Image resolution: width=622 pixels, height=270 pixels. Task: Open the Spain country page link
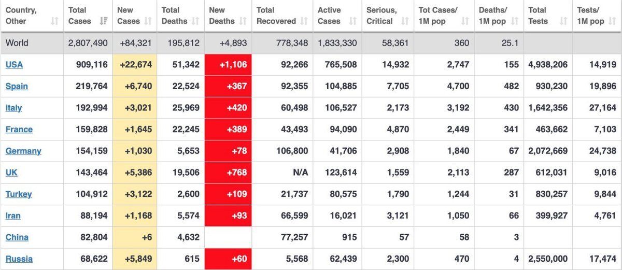coord(17,86)
